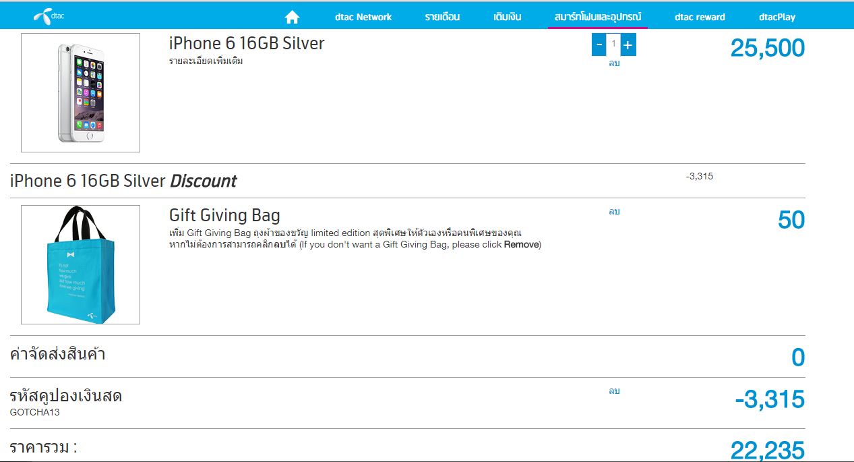The width and height of the screenshot is (854, 462).
Task: Click the small discount amount -3,315
Action: coord(700,177)
